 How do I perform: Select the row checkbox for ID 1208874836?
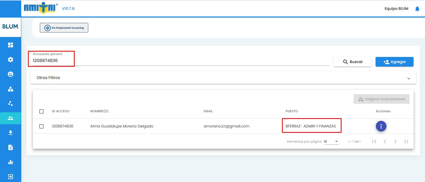41,126
